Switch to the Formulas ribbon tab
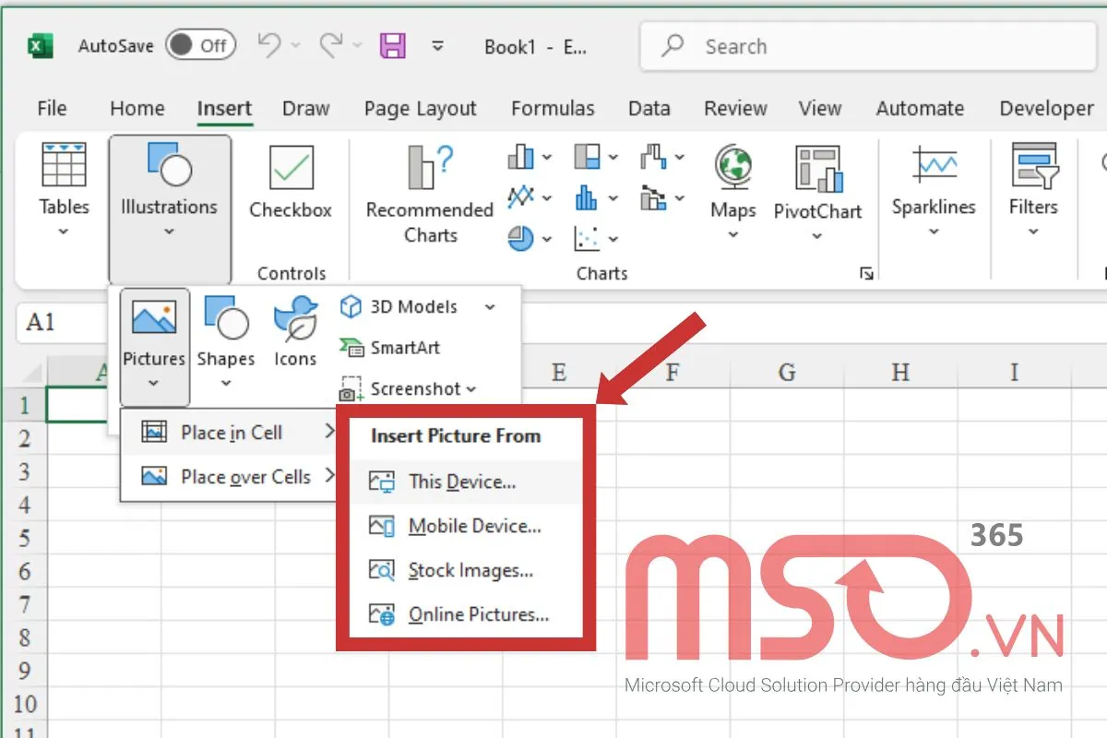1107x738 pixels. pos(552,108)
